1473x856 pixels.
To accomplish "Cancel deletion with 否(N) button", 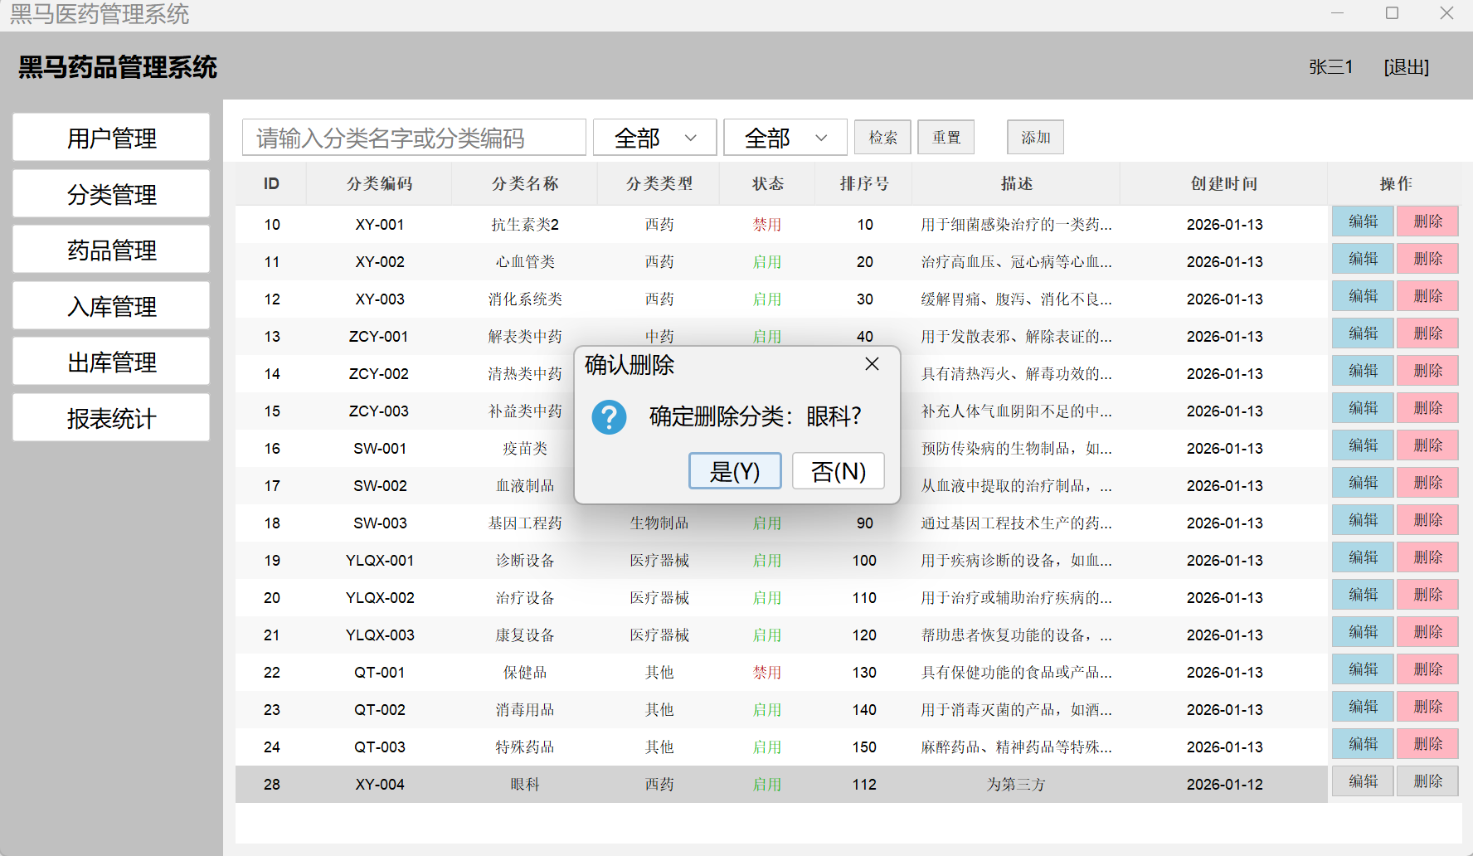I will pyautogui.click(x=838, y=471).
